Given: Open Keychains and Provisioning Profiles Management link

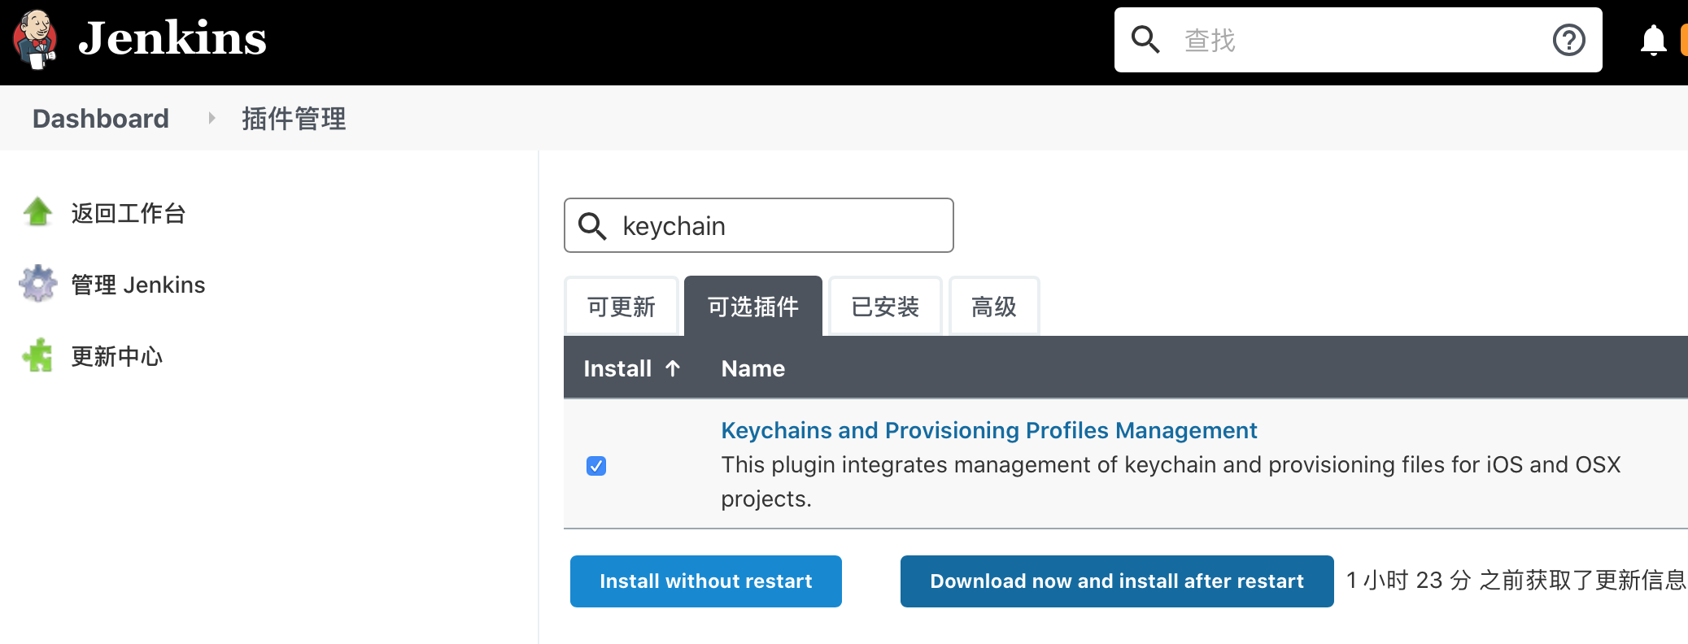Looking at the screenshot, I should (988, 430).
